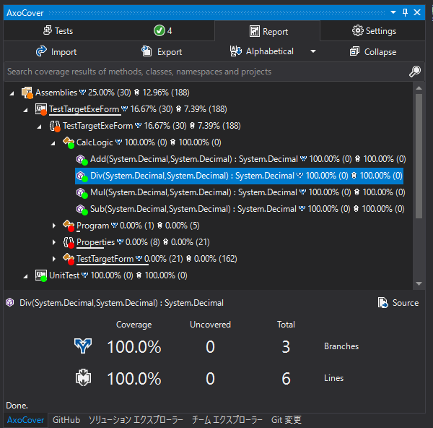Click the Source button
Image resolution: width=433 pixels, height=428 pixels.
click(398, 303)
